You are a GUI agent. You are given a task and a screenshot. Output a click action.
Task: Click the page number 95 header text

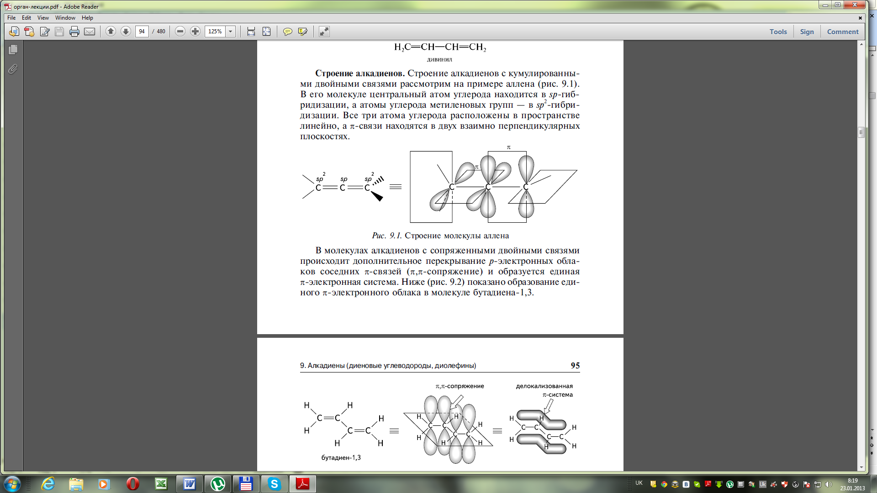click(575, 365)
